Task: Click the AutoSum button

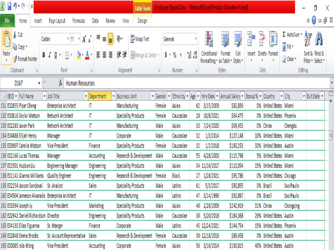Action: click(291, 34)
